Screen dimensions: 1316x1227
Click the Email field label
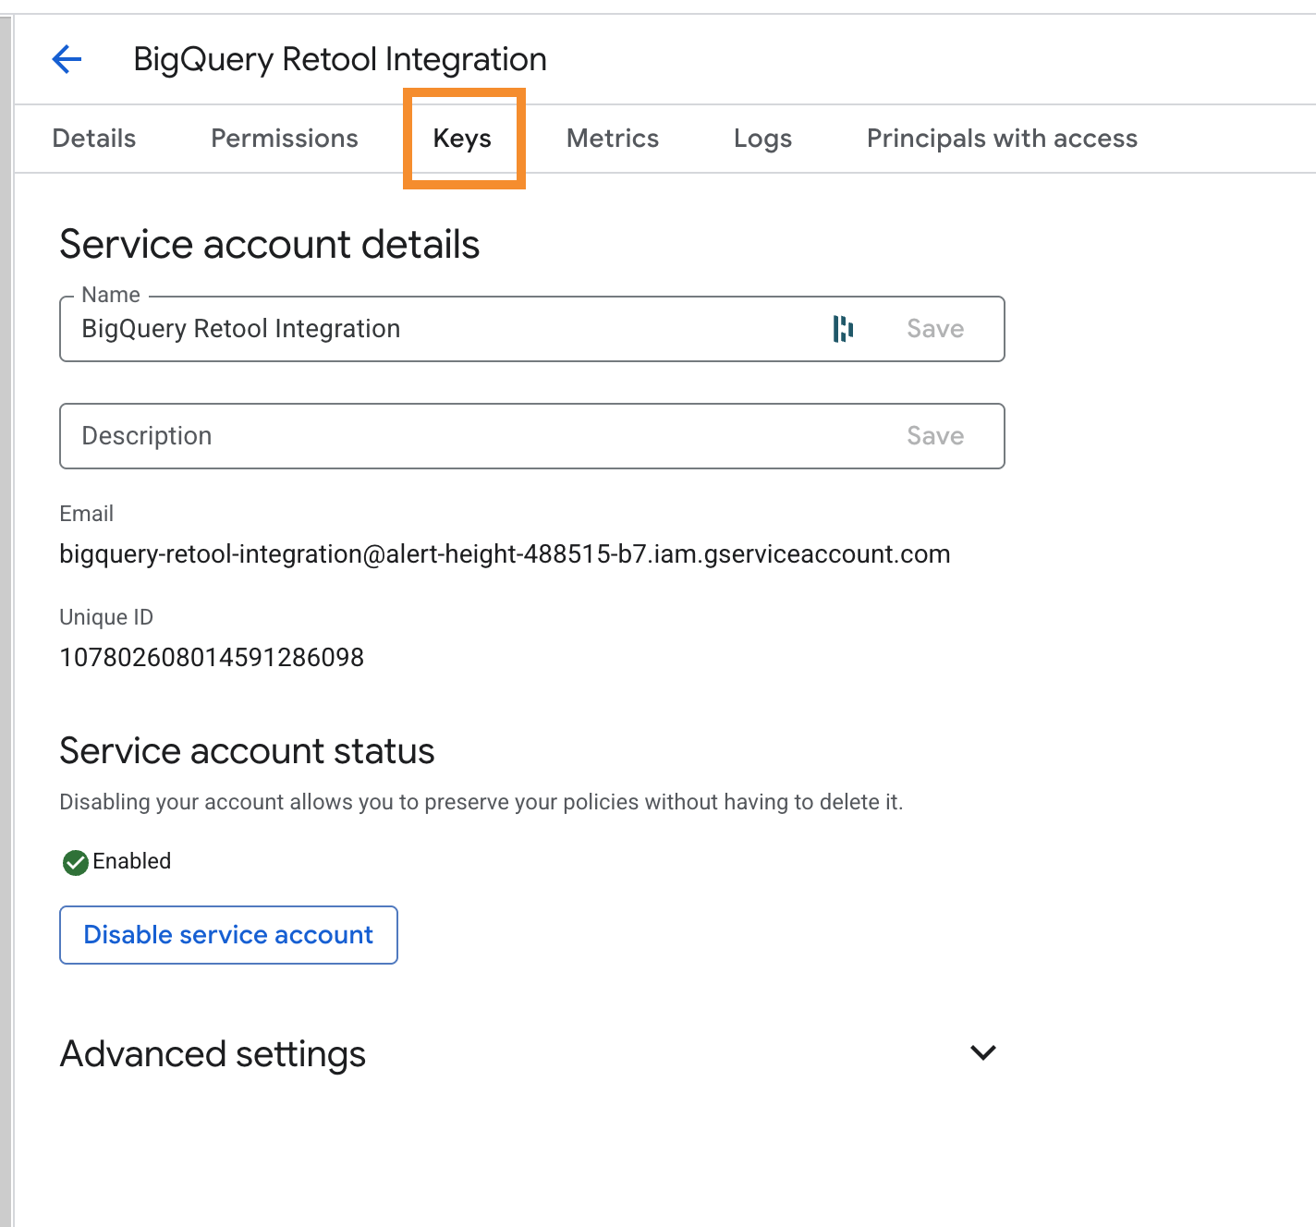coord(86,514)
